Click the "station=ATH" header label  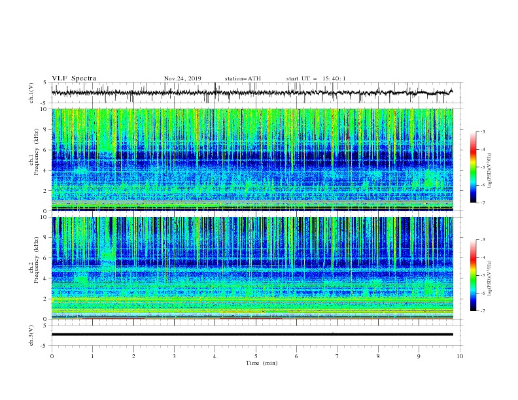click(243, 78)
